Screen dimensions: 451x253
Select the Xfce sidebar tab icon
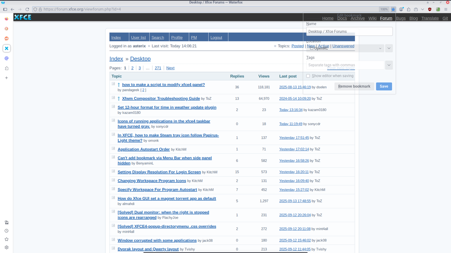tap(6, 48)
